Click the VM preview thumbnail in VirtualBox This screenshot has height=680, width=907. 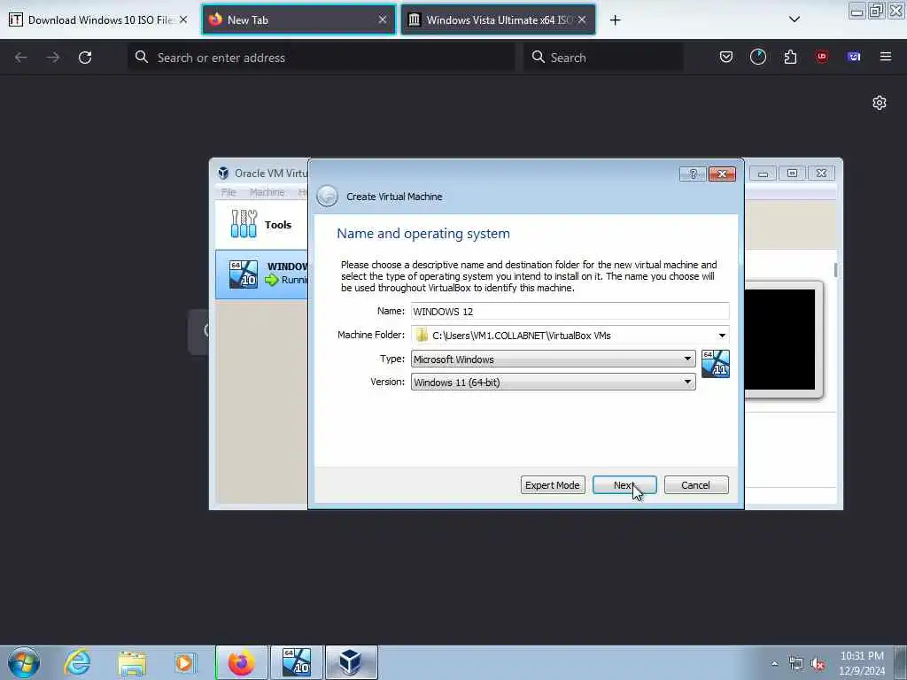tap(779, 339)
